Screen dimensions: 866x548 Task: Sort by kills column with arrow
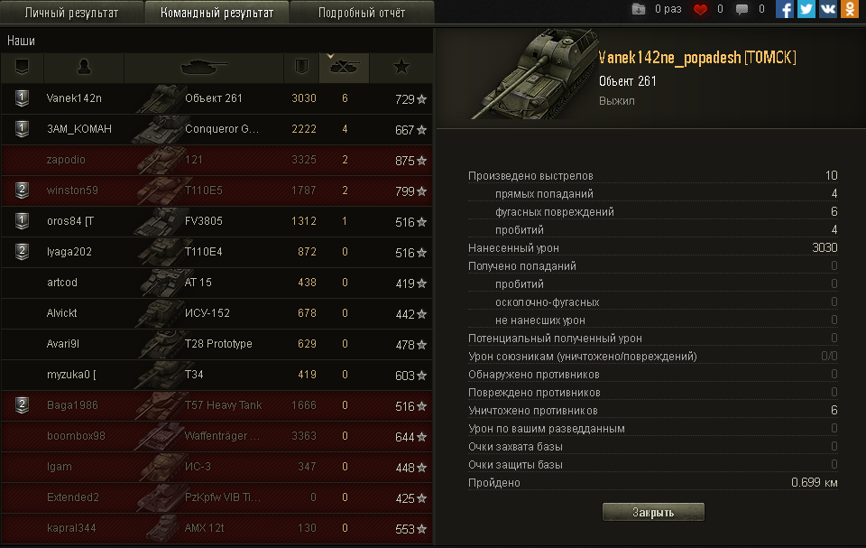[x=344, y=68]
